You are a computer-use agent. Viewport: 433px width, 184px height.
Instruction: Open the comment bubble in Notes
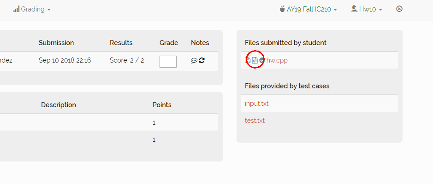[194, 60]
